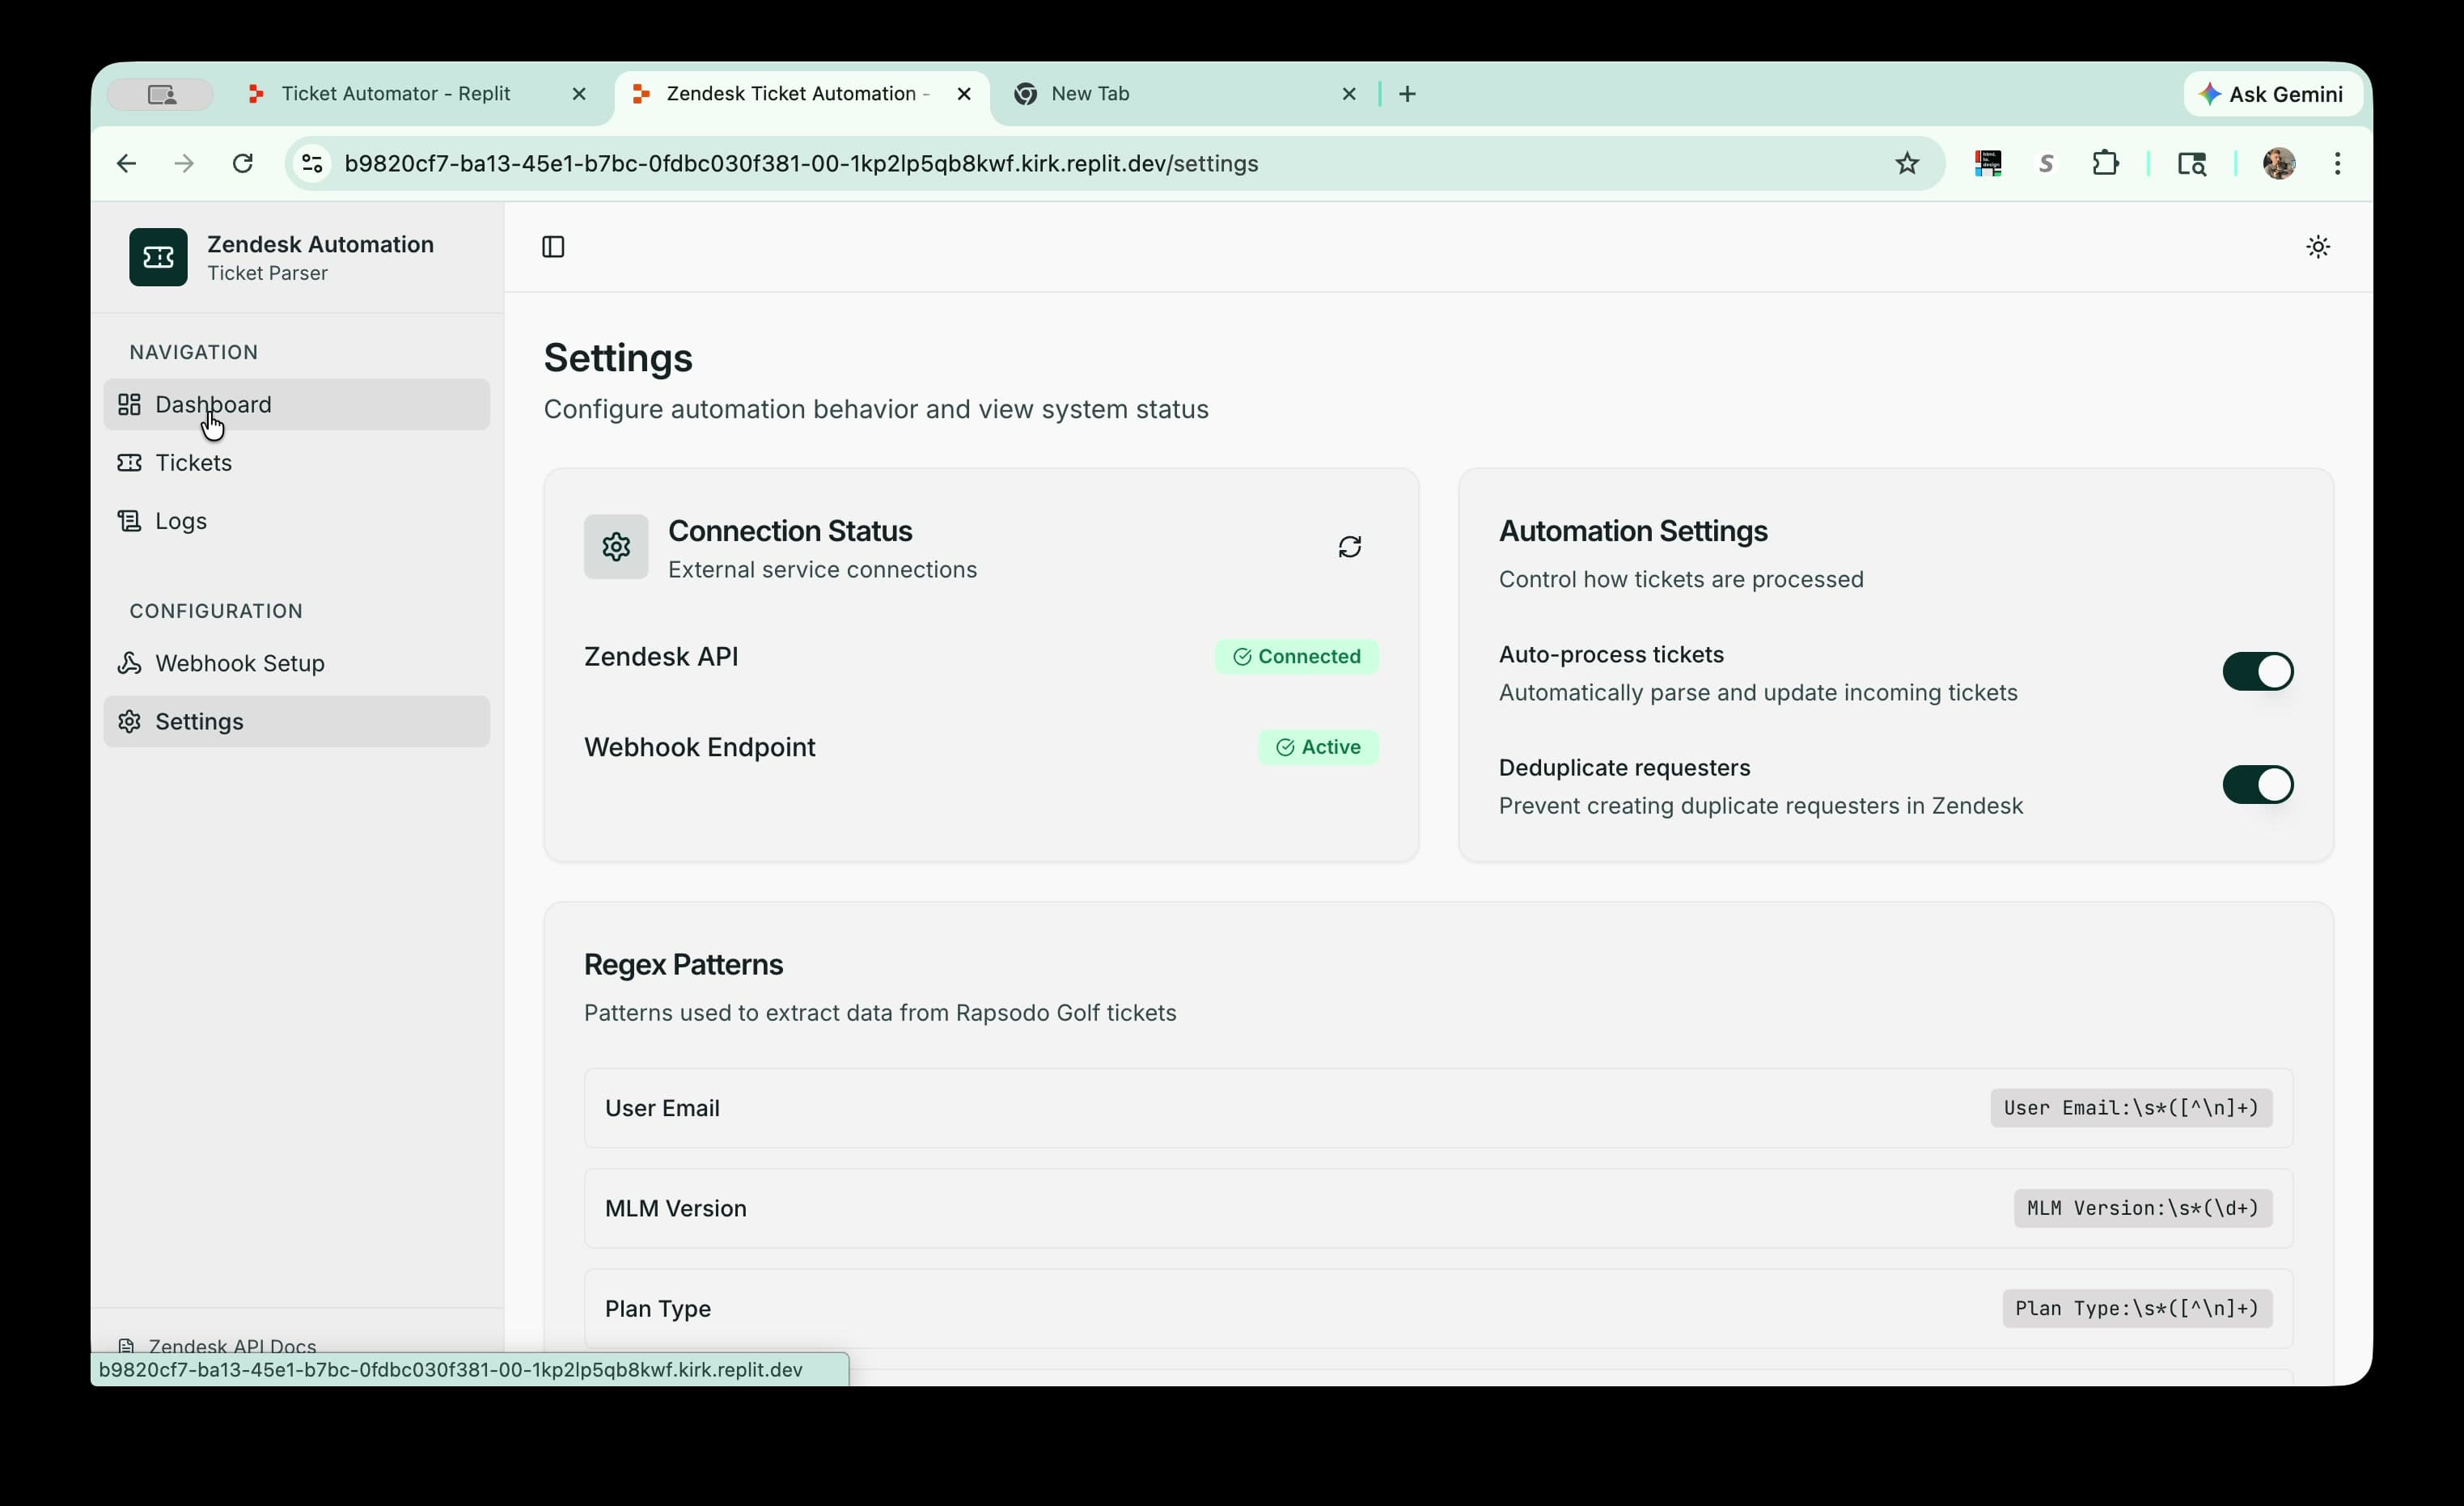
Task: Refresh Connection Status with the refresh icon
Action: point(1349,546)
